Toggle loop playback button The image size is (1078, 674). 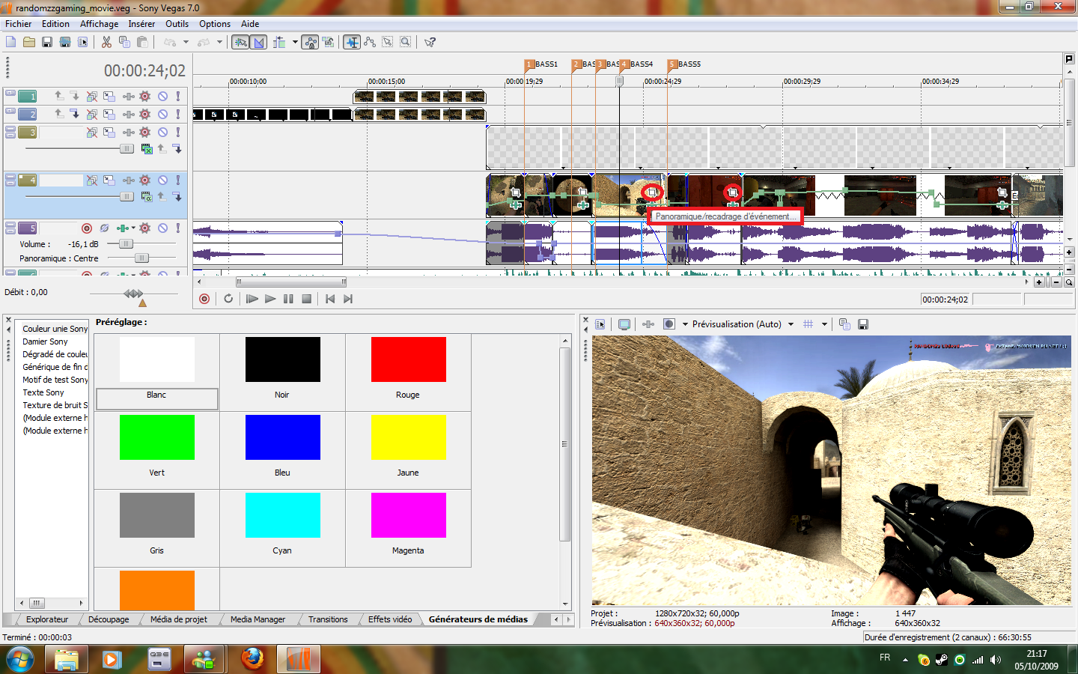(228, 299)
